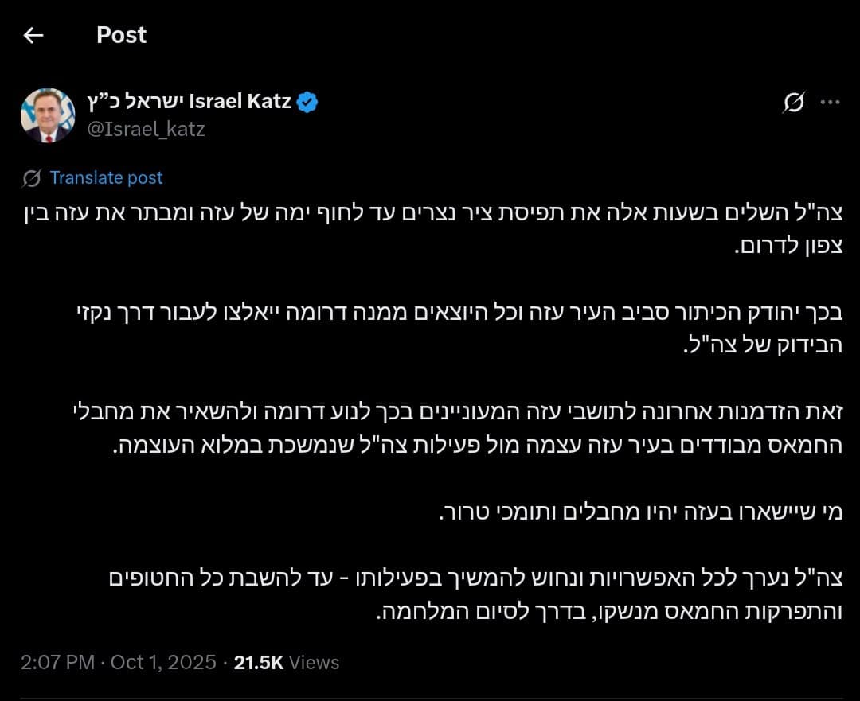
Task: Open the post options ellipsis menu
Action: pyautogui.click(x=831, y=101)
